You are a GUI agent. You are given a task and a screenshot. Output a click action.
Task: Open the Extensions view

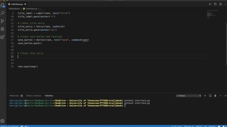pos(2,37)
